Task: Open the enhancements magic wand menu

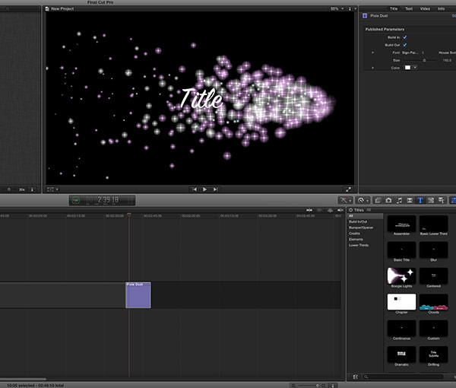Action: click(345, 200)
